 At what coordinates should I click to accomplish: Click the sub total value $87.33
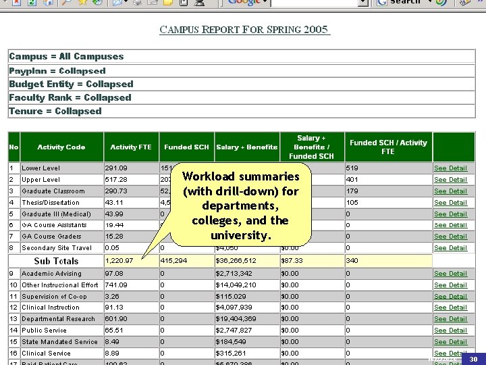(x=292, y=261)
